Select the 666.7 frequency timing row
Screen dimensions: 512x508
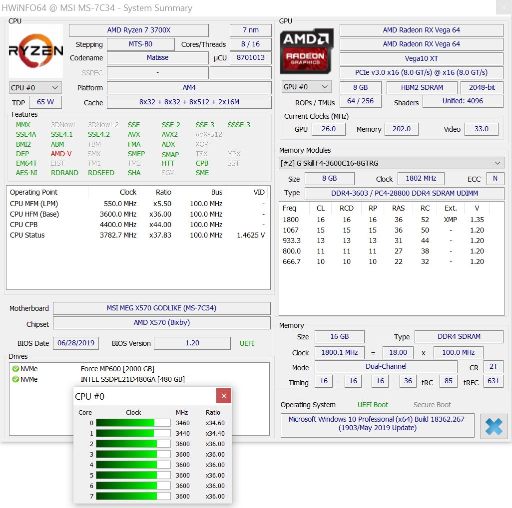pos(391,261)
